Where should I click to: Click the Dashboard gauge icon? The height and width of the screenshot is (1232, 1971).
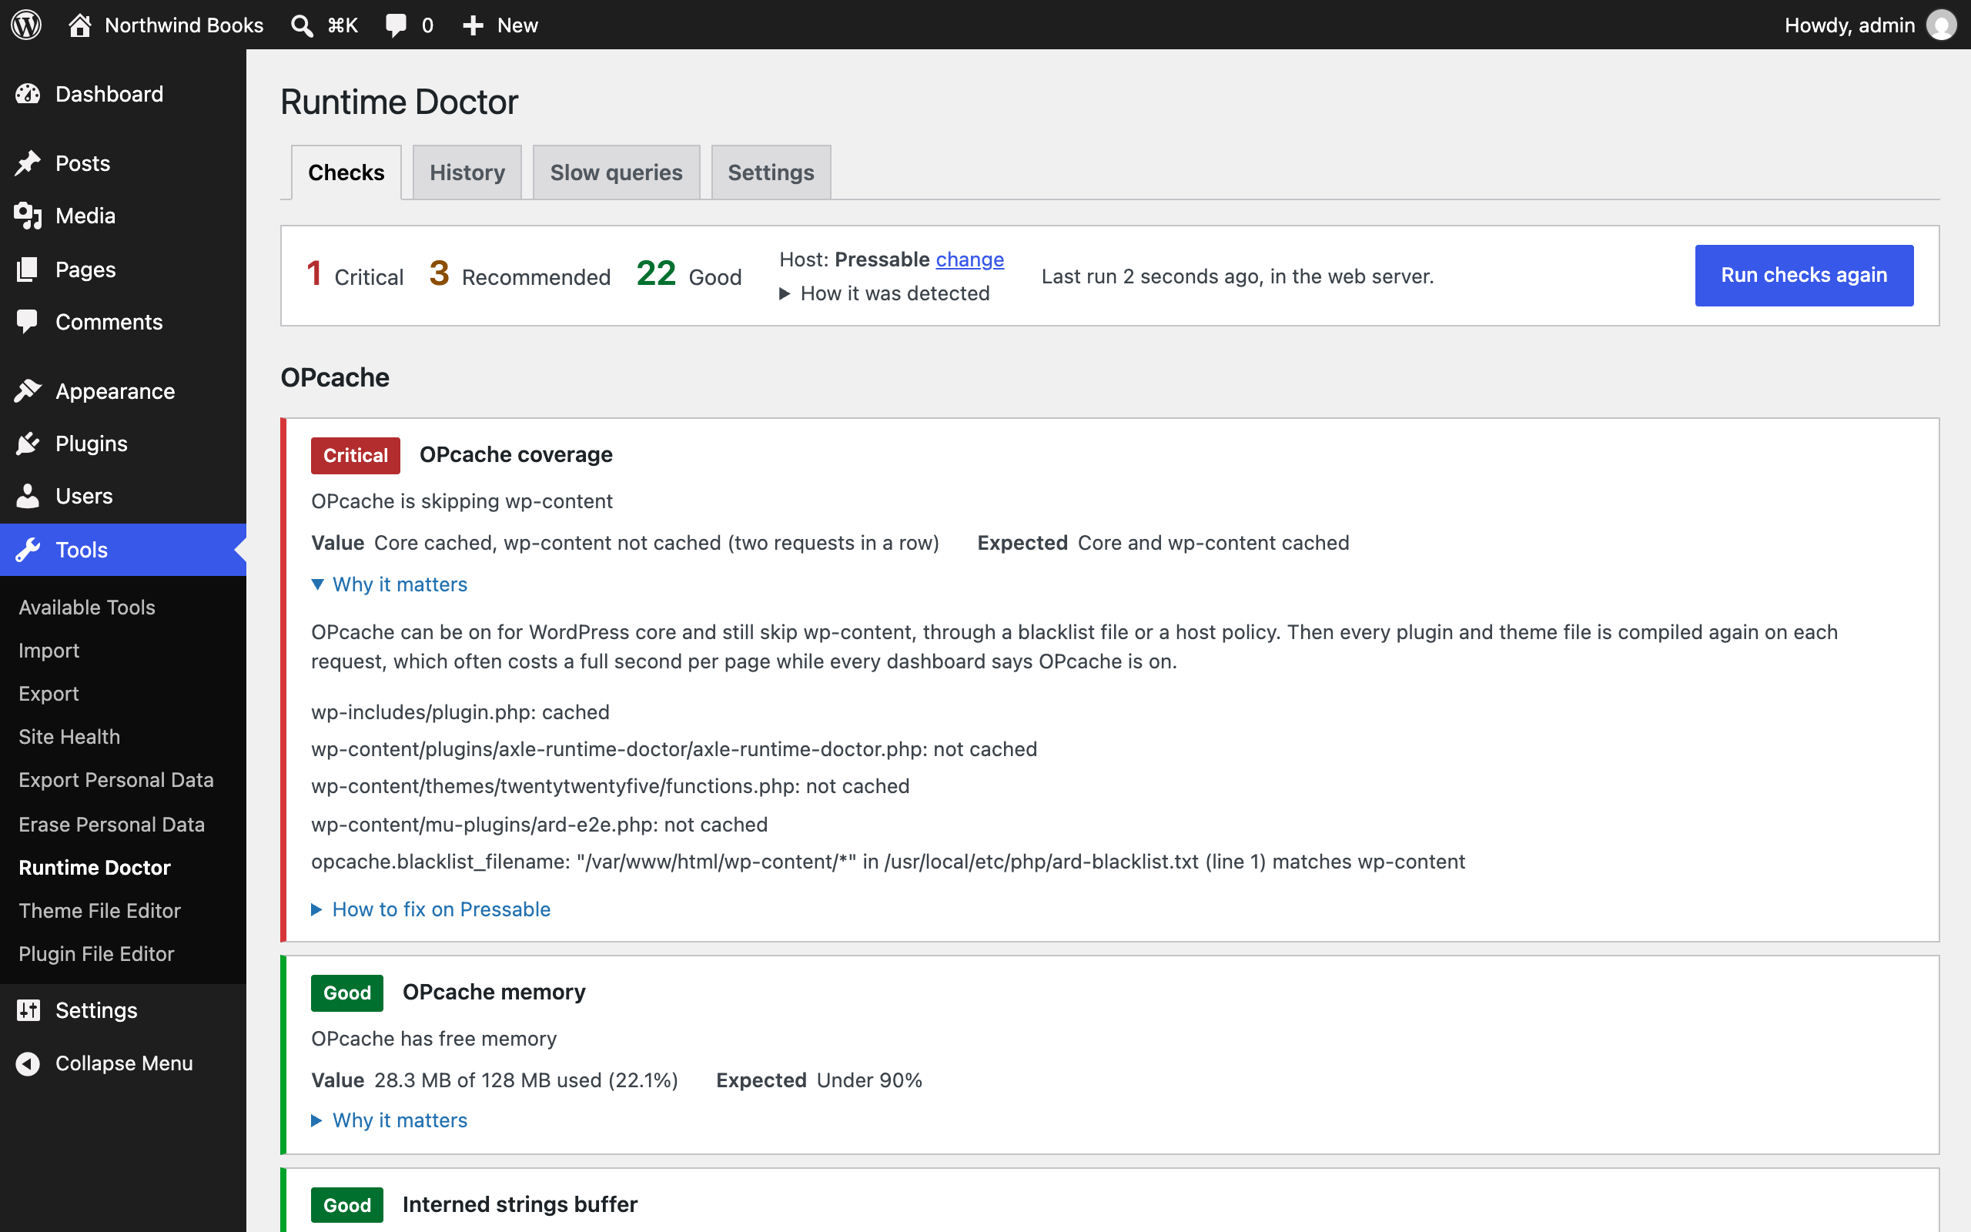28,94
